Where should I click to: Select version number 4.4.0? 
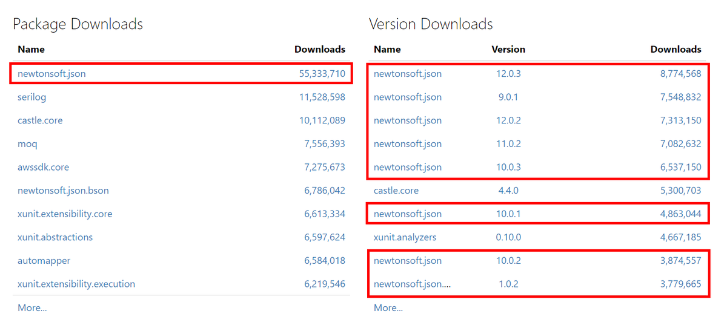pyautogui.click(x=508, y=191)
